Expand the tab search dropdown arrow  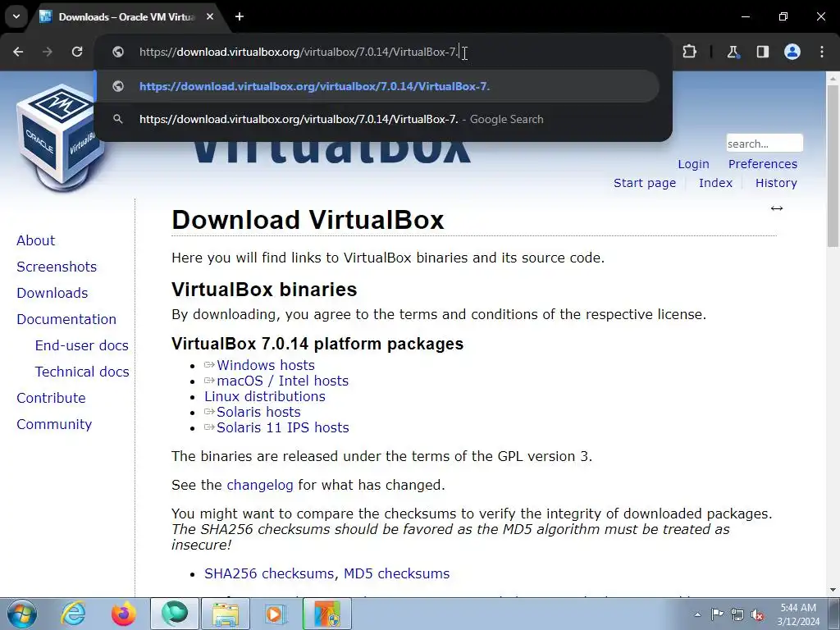tap(16, 16)
